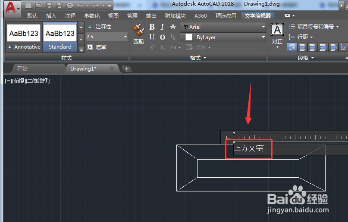Open the Redo history dropdown arrow
Image resolution: width=348 pixels, height=222 pixels.
(x=103, y=5)
